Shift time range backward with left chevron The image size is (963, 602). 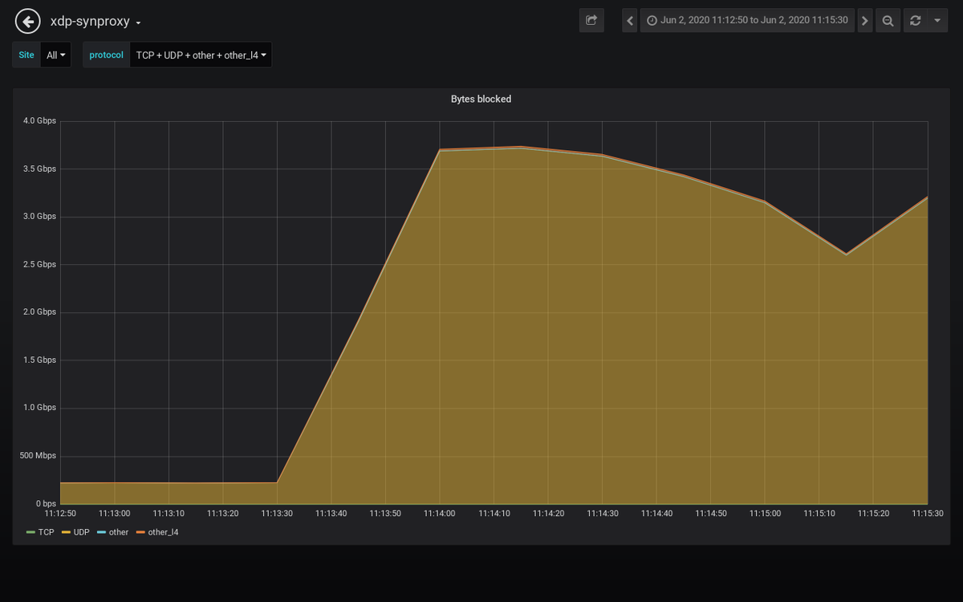(629, 20)
